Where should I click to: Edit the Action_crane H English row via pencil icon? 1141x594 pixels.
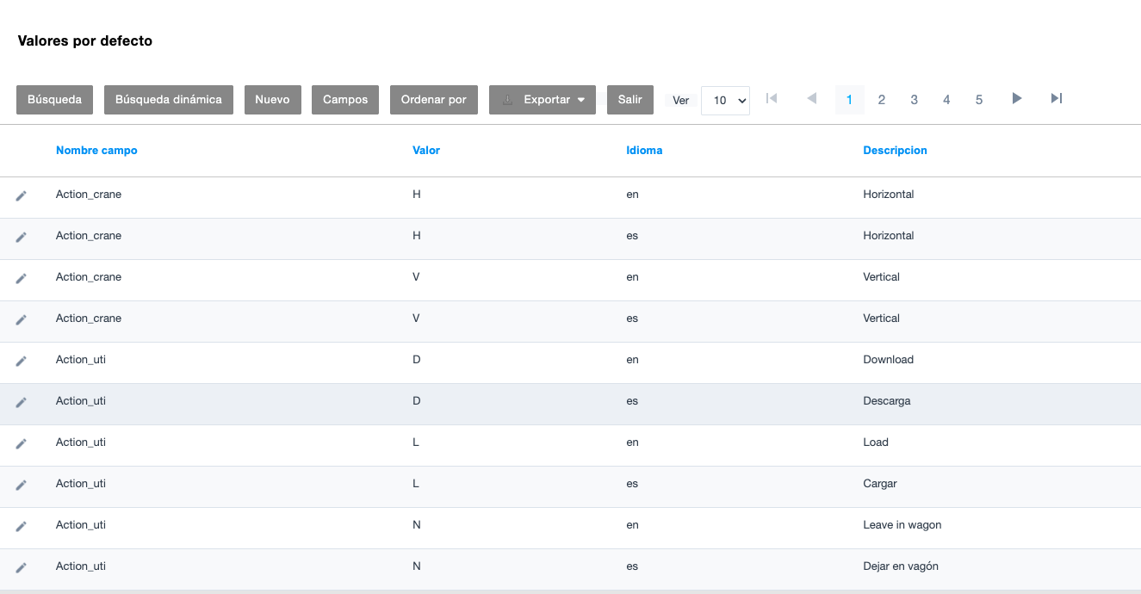22,195
